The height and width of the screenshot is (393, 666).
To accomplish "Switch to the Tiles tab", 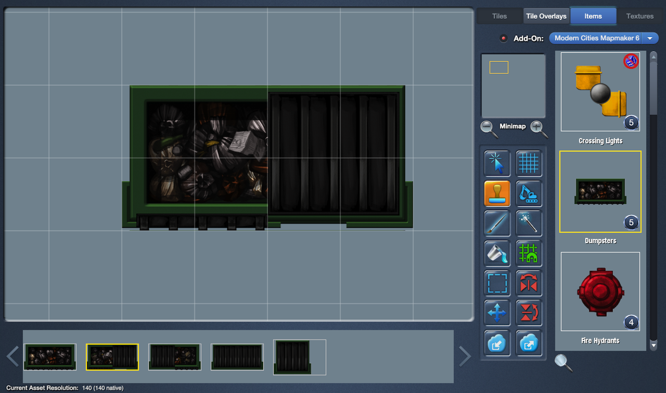I will pos(499,16).
